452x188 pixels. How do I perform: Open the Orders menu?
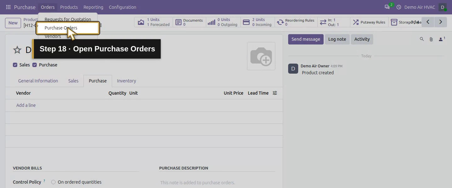(48, 7)
